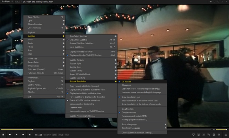
Task: Switch to fullscreen using the title bar icon
Action: (222, 2)
